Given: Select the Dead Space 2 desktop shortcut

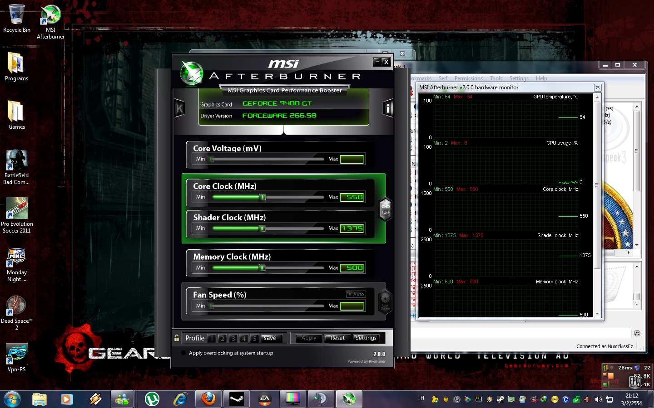Looking at the screenshot, I should 17,313.
